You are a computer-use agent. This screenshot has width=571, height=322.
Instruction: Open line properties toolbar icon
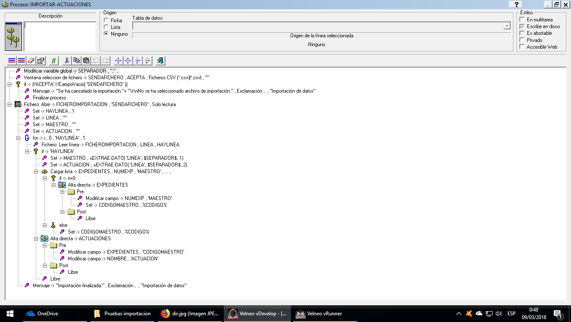40,61
